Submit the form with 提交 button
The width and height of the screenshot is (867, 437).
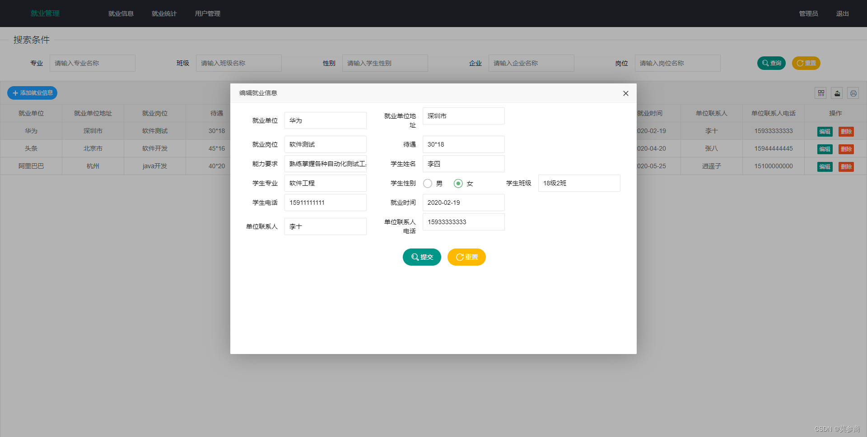pos(422,257)
